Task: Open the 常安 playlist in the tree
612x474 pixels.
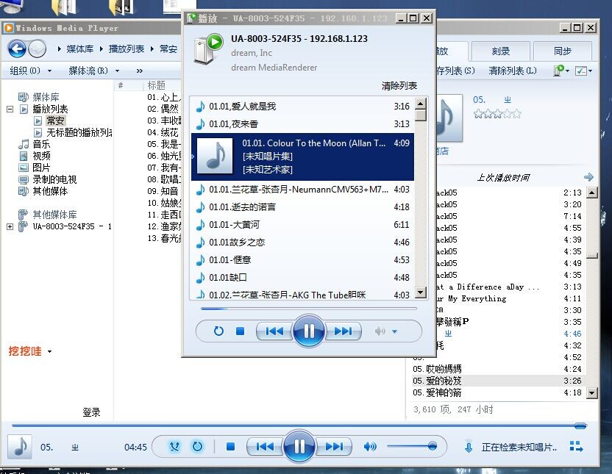Action: pyautogui.click(x=55, y=121)
